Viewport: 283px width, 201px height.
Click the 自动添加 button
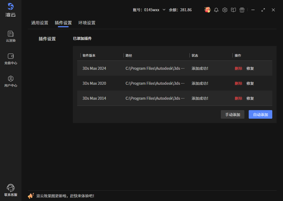260,115
